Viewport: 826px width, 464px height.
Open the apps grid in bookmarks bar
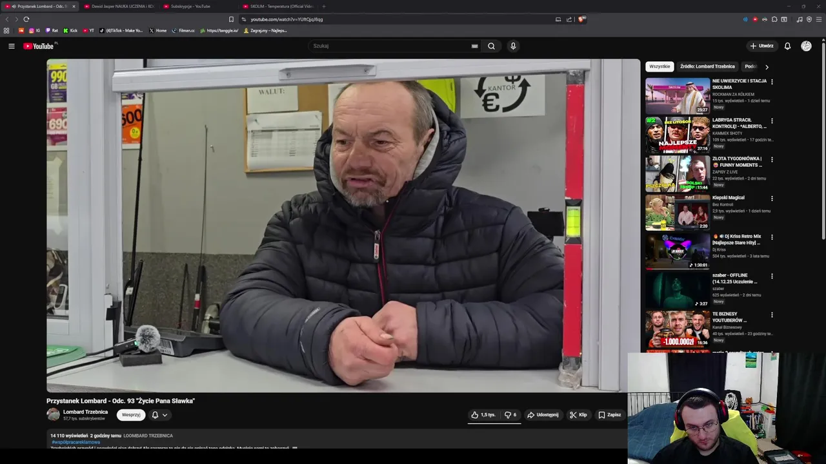6,30
